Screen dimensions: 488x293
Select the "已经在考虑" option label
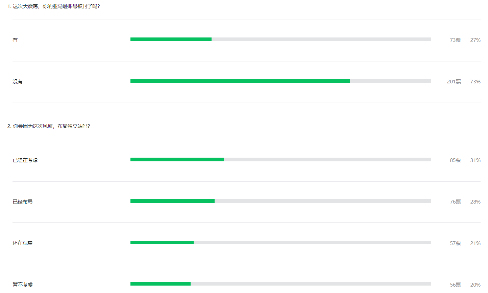click(x=25, y=160)
